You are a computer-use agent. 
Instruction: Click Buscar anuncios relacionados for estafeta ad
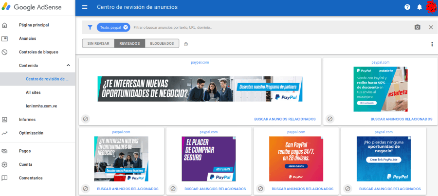click(x=401, y=119)
